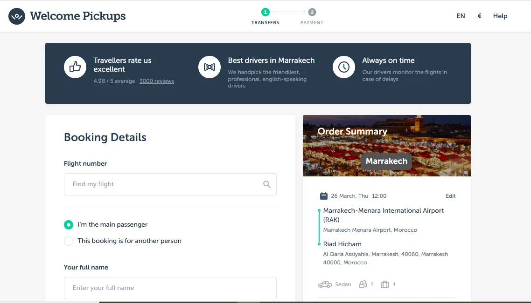Click the thumbs-up ratings icon
Screen dimensions: 531x303
click(x=75, y=67)
